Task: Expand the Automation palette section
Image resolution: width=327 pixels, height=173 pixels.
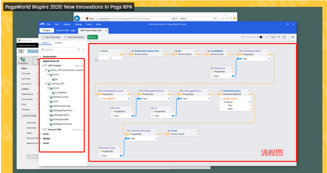Action: coord(41,57)
